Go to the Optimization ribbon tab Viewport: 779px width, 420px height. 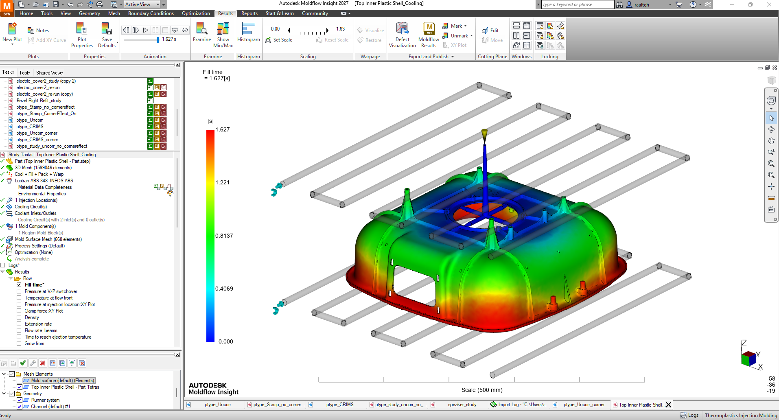click(196, 13)
